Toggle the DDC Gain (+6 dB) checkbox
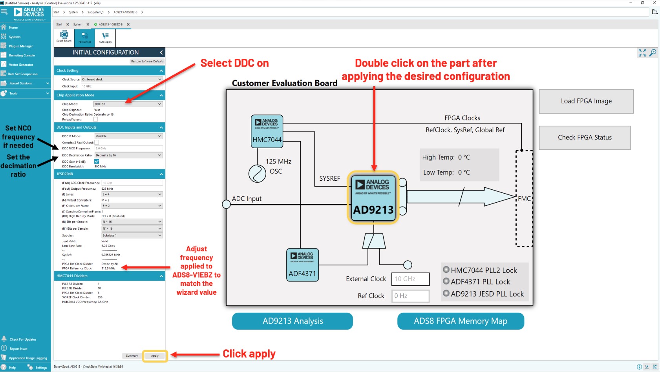This screenshot has height=372, width=660. [x=96, y=161]
